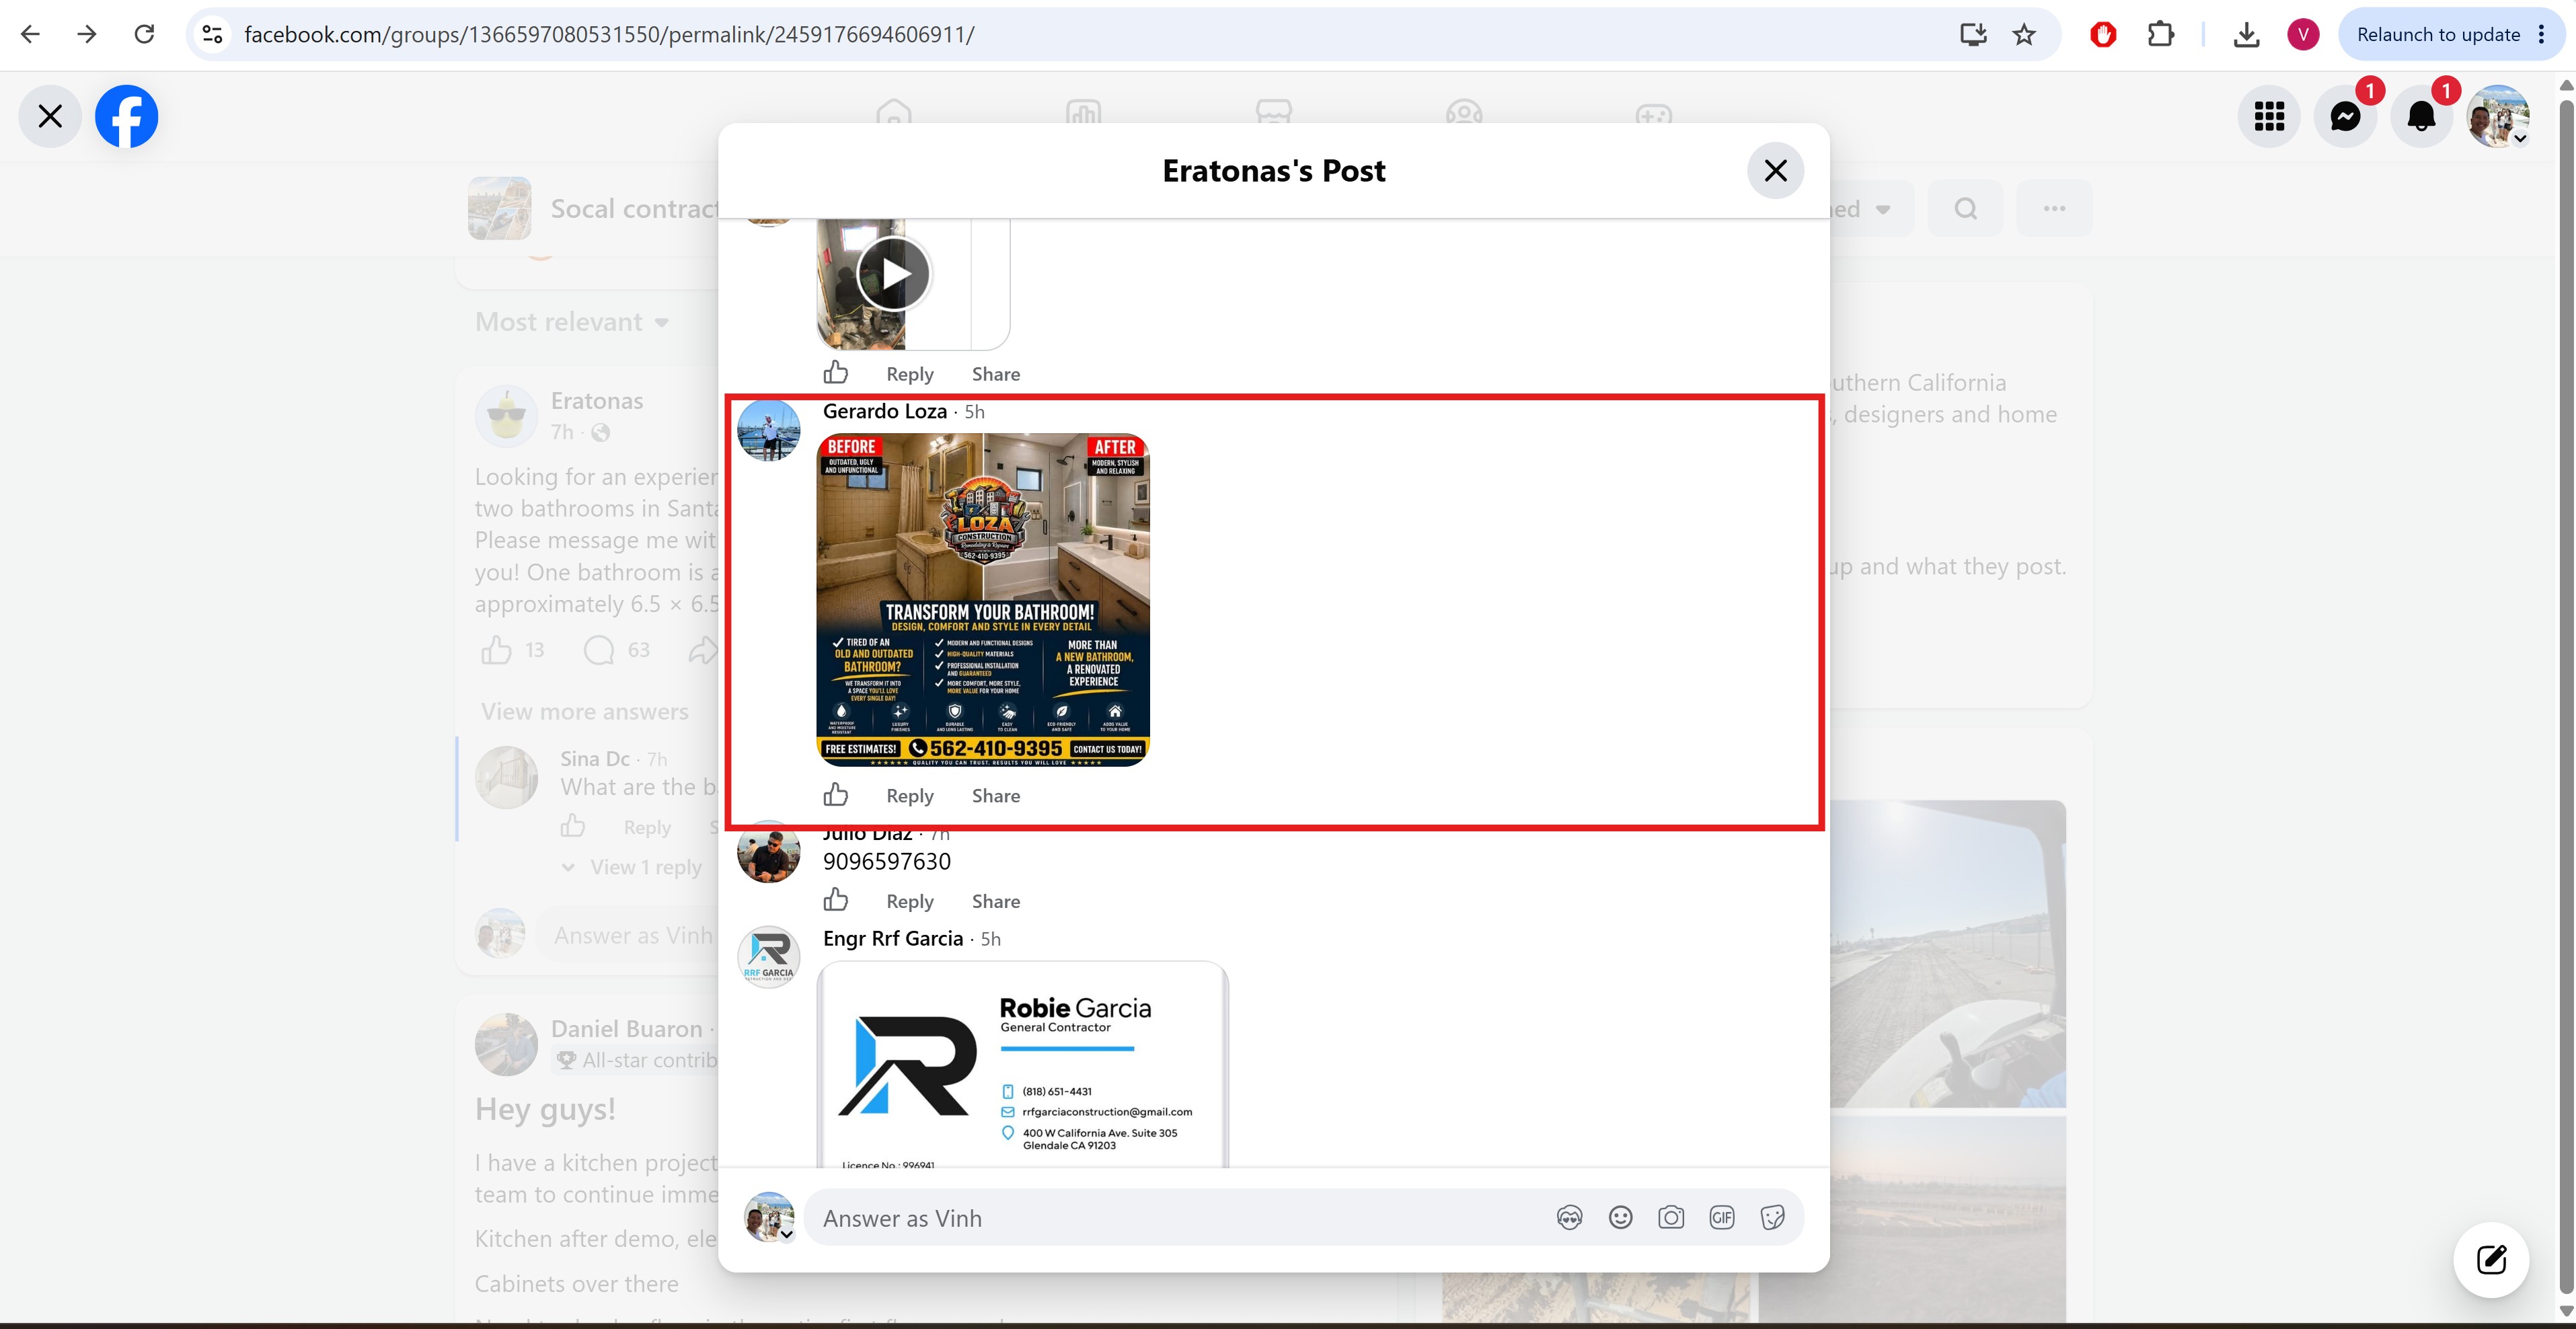Screen dimensions: 2576x1329
Task: Open the account profile menu
Action: [x=2498, y=116]
